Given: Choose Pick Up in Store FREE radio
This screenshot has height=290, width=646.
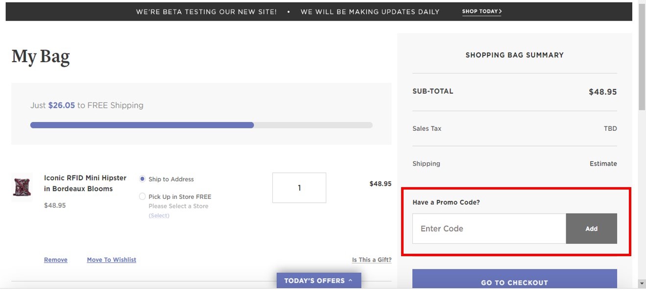Looking at the screenshot, I should point(143,196).
